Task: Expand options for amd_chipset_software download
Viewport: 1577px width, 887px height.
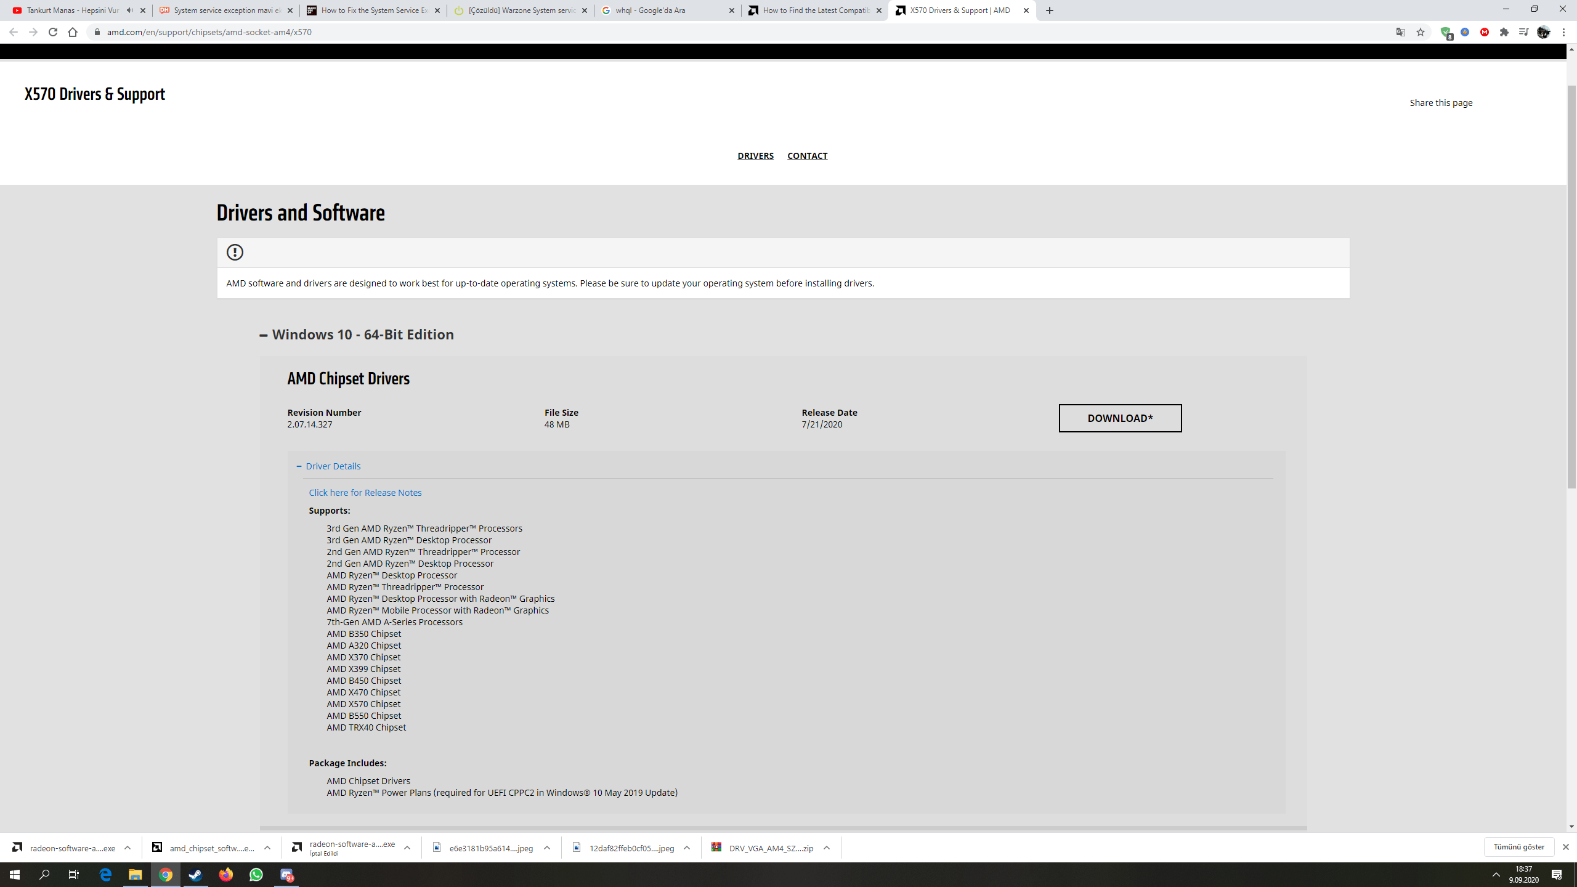Action: (267, 848)
